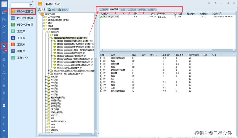Viewport: 238px width, 138px height.
Task: Expand the 演示数据 folder
Action: click(46, 109)
